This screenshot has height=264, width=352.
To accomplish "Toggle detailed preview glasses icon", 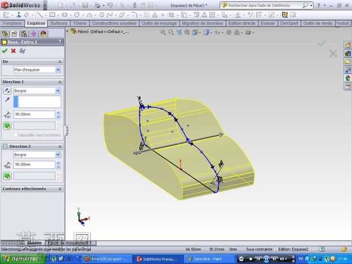I will tap(22, 51).
